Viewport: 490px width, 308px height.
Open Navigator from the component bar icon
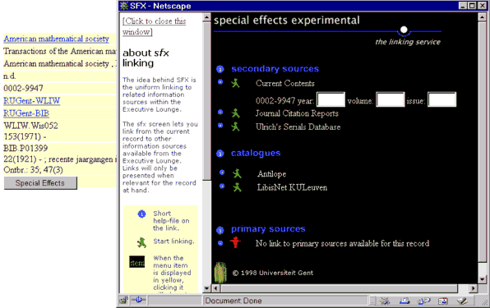tap(385, 301)
